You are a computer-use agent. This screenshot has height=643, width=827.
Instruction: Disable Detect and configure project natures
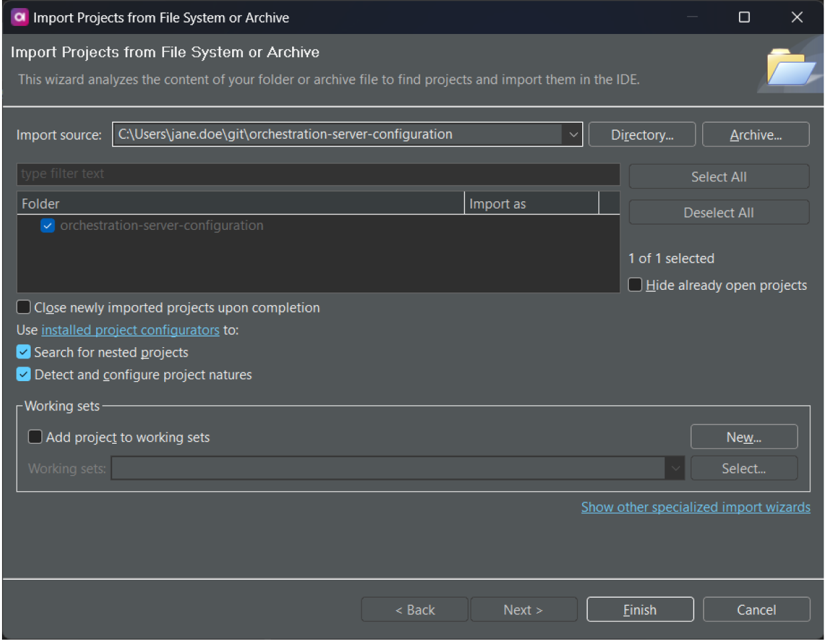coord(24,374)
